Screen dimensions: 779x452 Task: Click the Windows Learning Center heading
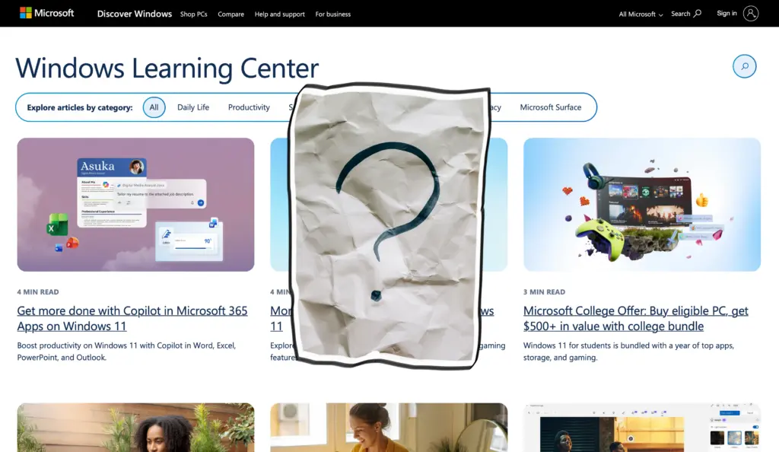pyautogui.click(x=167, y=68)
